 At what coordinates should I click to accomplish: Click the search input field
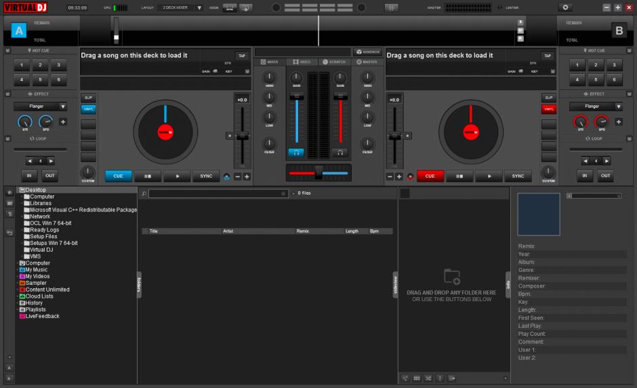coord(218,193)
